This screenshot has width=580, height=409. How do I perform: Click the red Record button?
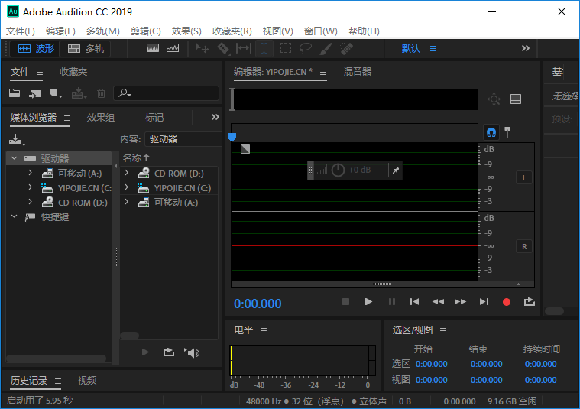point(506,302)
